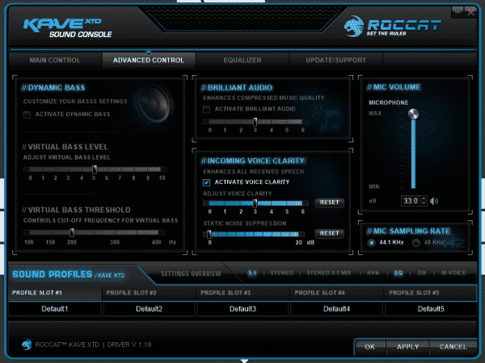Click the microphone volume slider knob
The height and width of the screenshot is (363, 485).
click(x=413, y=115)
